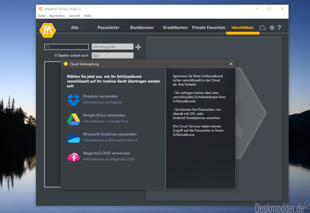
Task: Click the search magnifier icon
Action: point(48,47)
